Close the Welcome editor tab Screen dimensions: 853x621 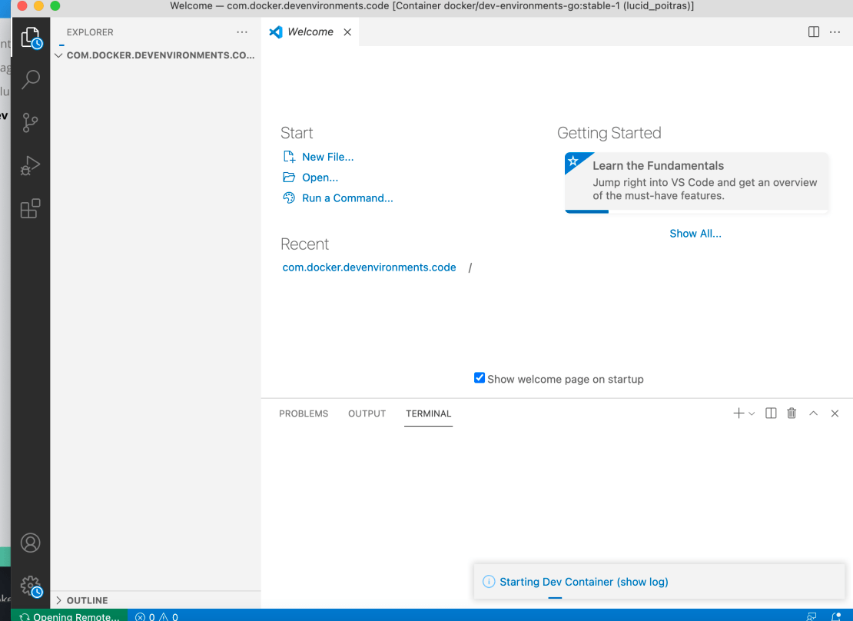347,32
